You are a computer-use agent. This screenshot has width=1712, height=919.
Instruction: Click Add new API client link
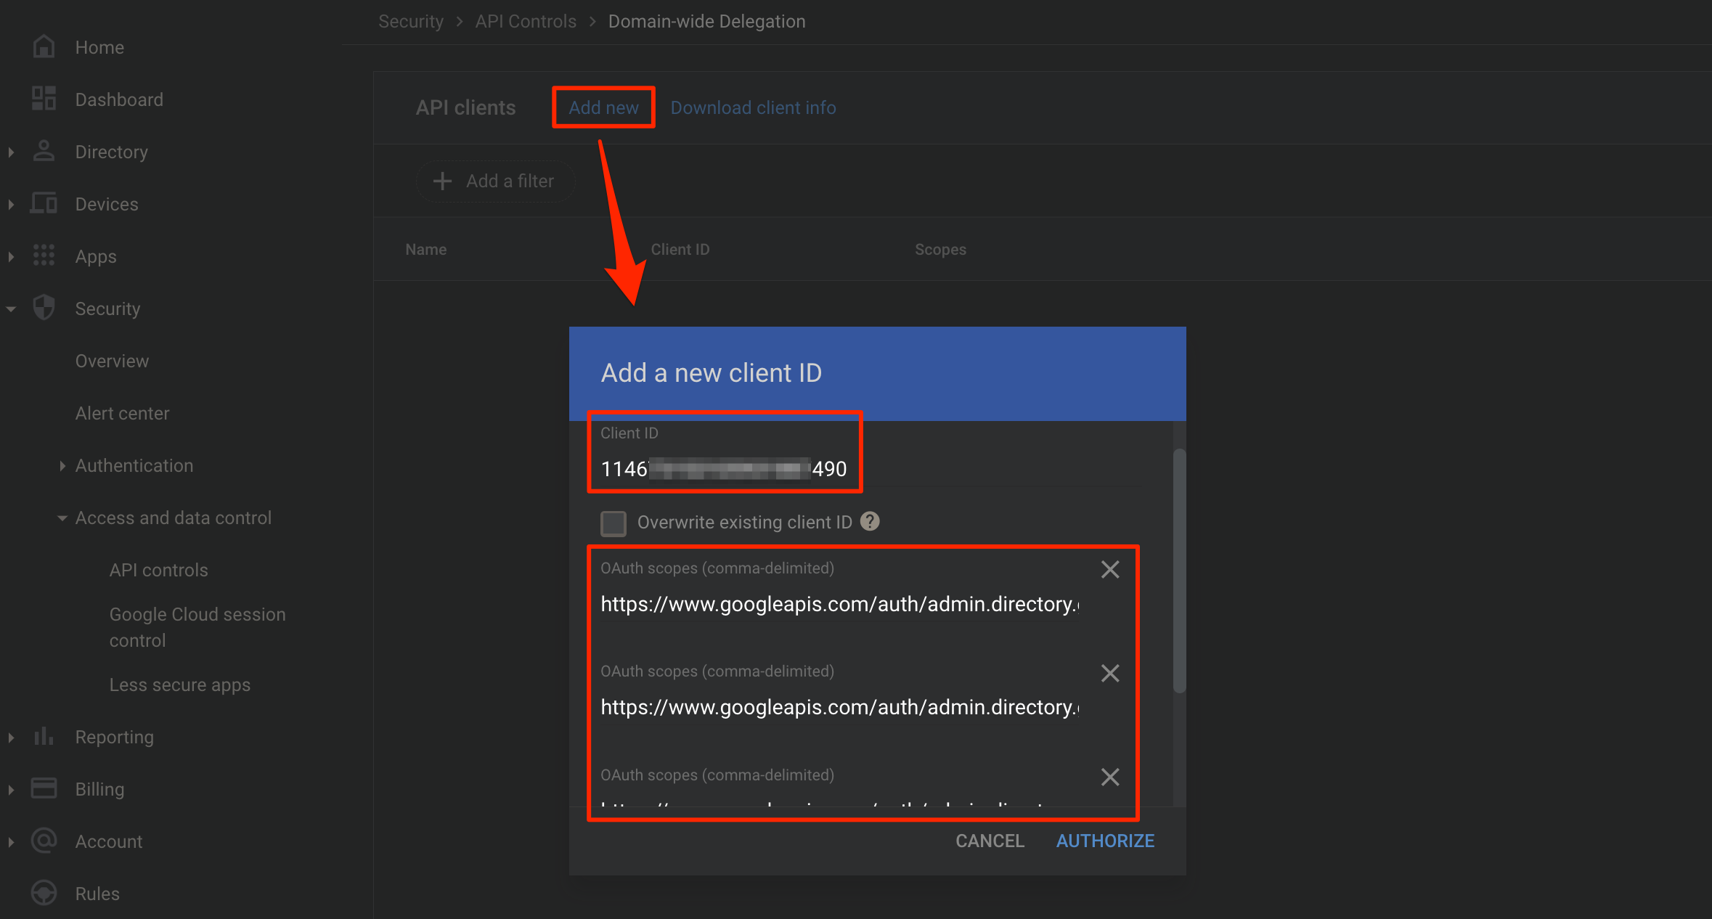603,107
